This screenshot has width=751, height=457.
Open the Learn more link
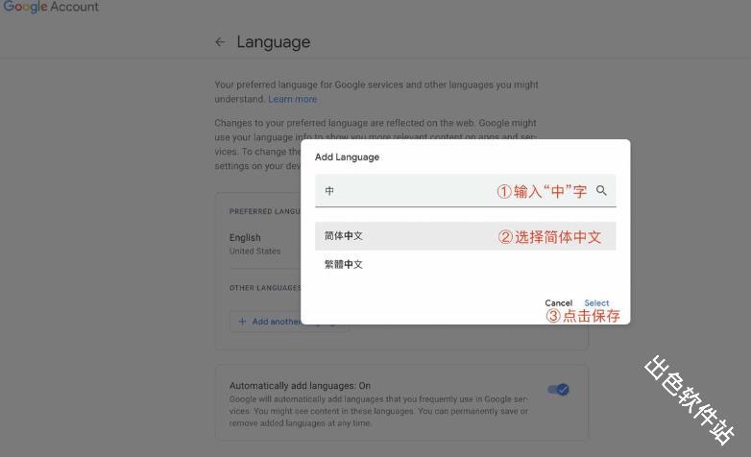point(292,99)
